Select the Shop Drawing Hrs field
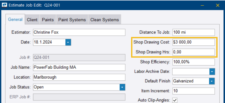The height and width of the screenshot is (103, 225). (x=193, y=52)
